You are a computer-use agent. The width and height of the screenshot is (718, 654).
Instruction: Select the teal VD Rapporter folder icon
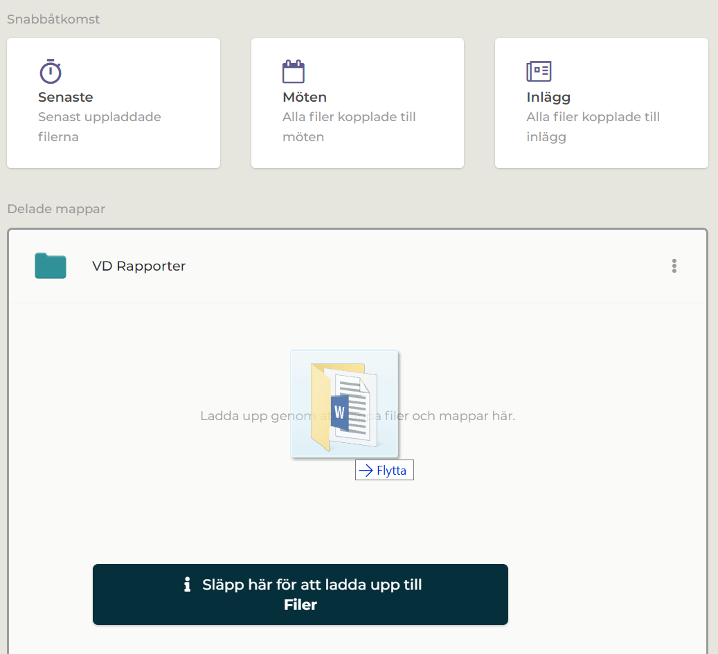(x=51, y=266)
